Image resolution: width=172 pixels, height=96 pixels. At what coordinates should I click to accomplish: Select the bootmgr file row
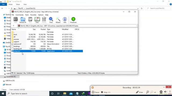tap(47, 46)
